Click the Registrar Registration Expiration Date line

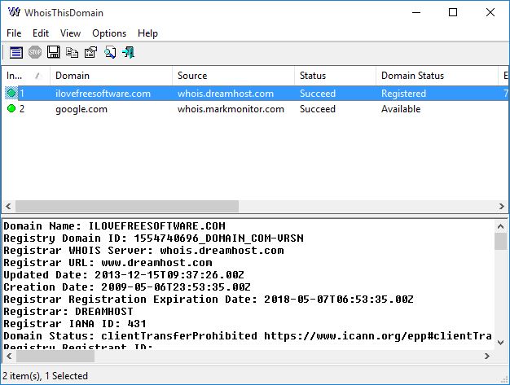209,300
